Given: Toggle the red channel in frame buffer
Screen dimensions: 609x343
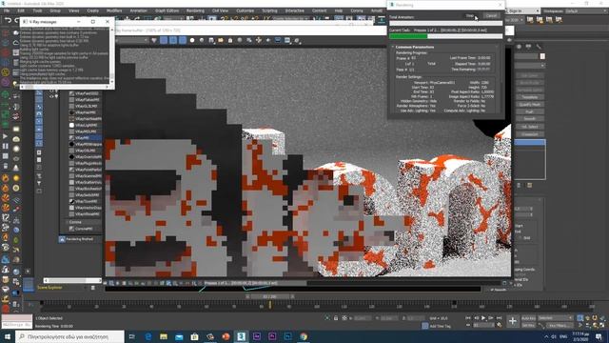Looking at the screenshot, I should coord(164,40).
